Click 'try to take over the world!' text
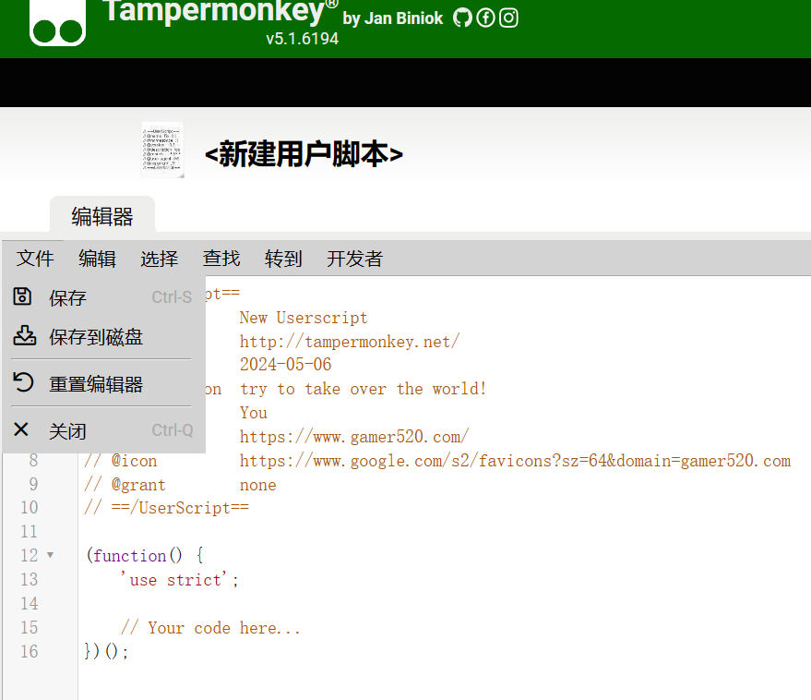 coord(364,389)
